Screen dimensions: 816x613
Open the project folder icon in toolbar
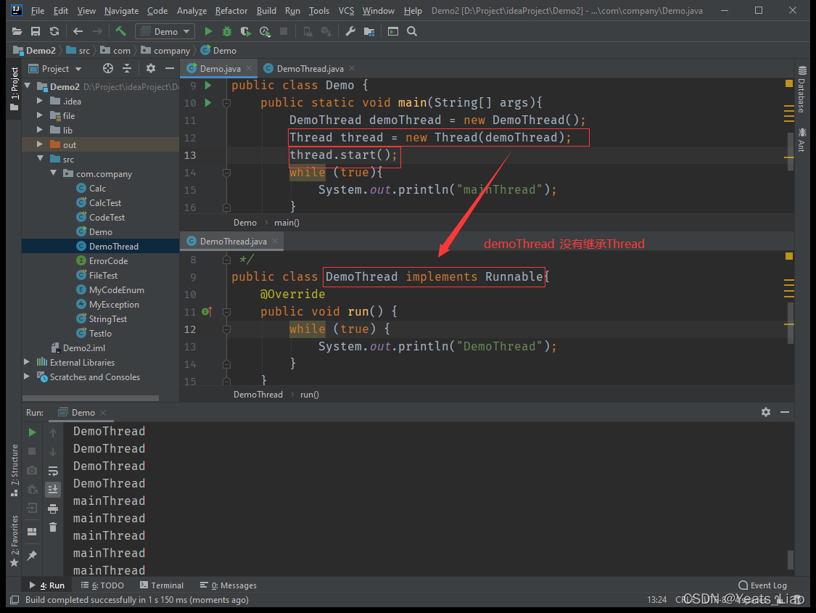point(17,31)
